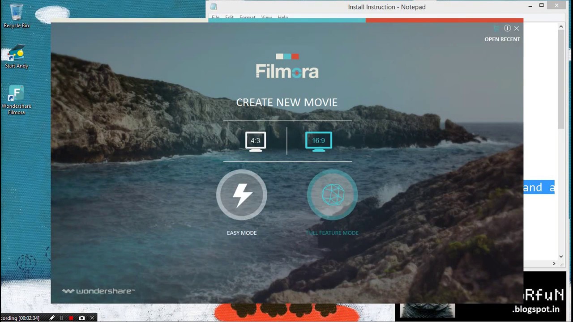The image size is (573, 322).
Task: Click Notepad vertical scrollbar up arrow
Action: [x=561, y=27]
